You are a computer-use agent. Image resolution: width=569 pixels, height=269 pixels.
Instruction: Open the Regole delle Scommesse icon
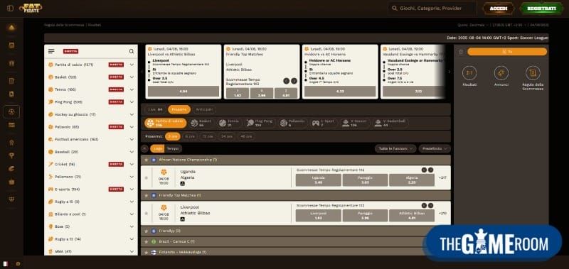[x=533, y=73]
